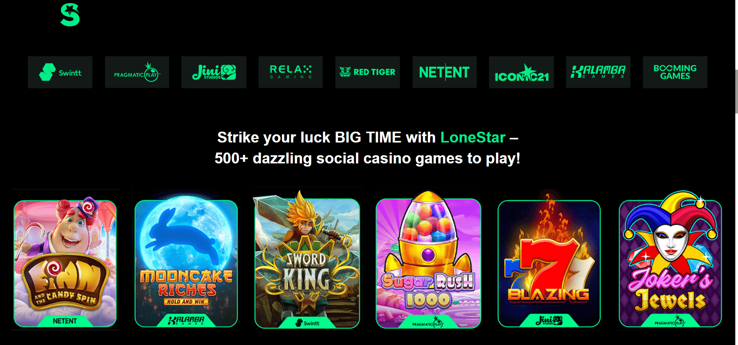Click the NETENT label under Finn card
This screenshot has width=738, height=345.
(x=65, y=321)
